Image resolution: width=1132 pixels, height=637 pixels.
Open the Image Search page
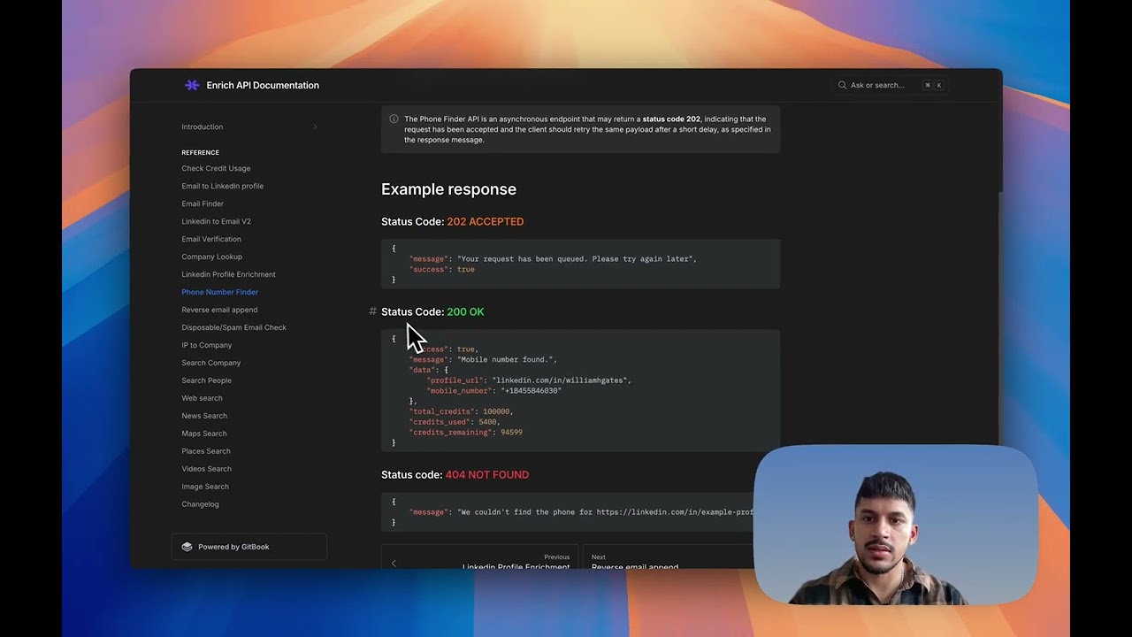coord(205,487)
